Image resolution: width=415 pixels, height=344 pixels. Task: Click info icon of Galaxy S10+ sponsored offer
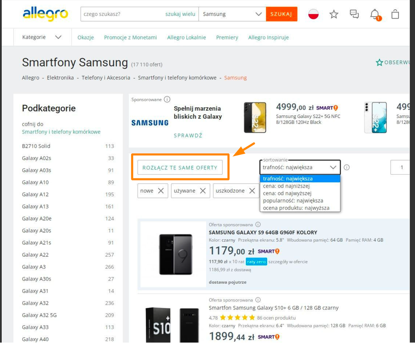pyautogui.click(x=258, y=300)
